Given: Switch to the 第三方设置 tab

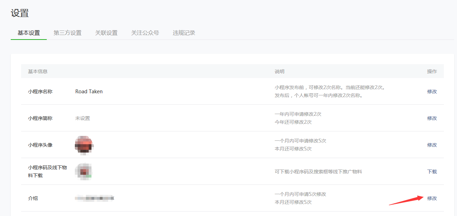Looking at the screenshot, I should [x=68, y=33].
